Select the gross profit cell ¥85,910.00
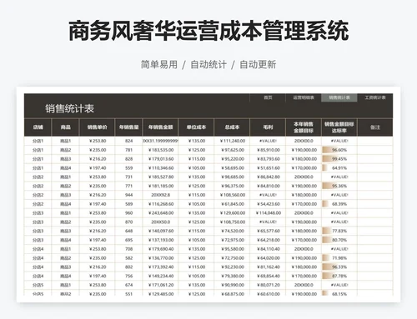417x319 pixels. (x=268, y=150)
